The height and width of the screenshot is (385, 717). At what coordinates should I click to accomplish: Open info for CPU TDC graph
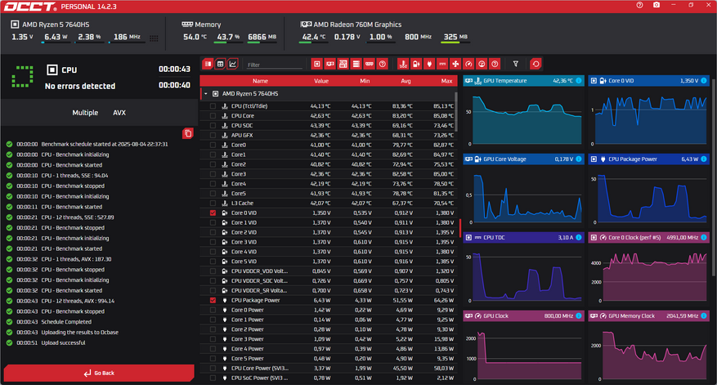pos(579,238)
